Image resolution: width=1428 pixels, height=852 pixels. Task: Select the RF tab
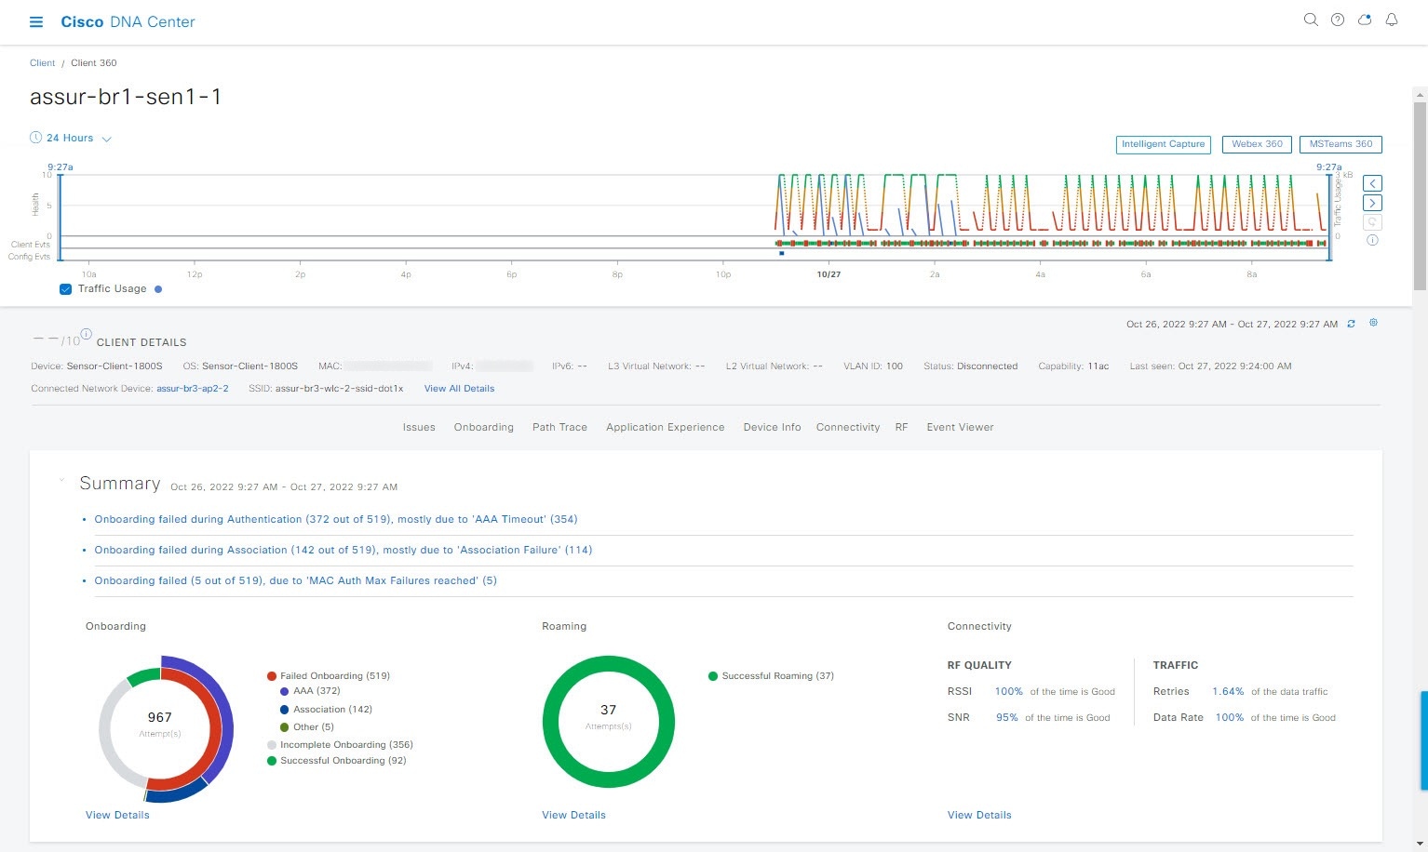[901, 427]
